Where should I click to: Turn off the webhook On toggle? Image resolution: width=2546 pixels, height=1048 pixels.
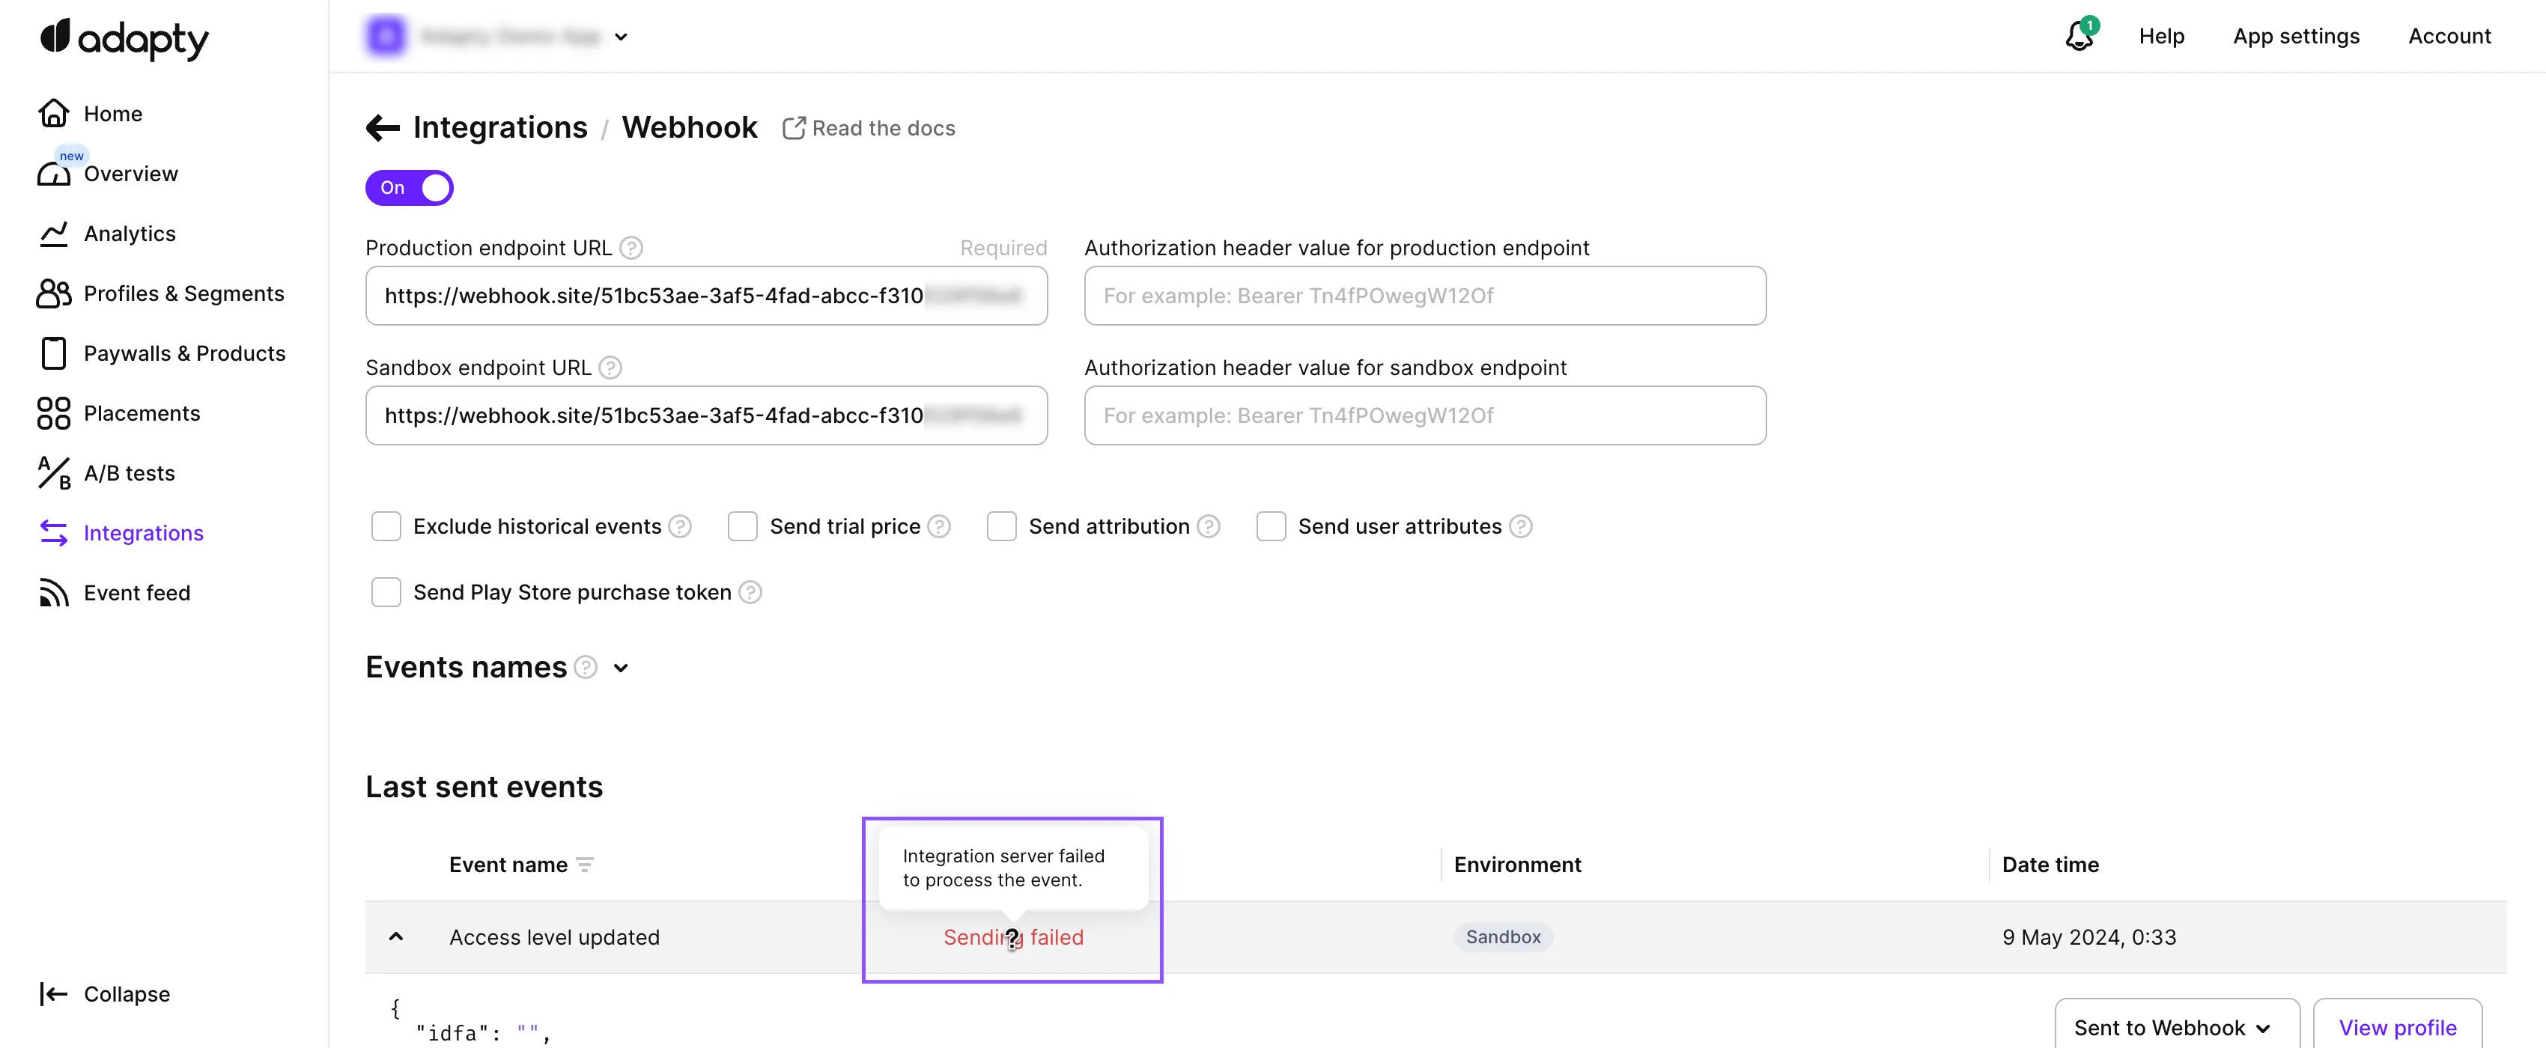(x=409, y=186)
